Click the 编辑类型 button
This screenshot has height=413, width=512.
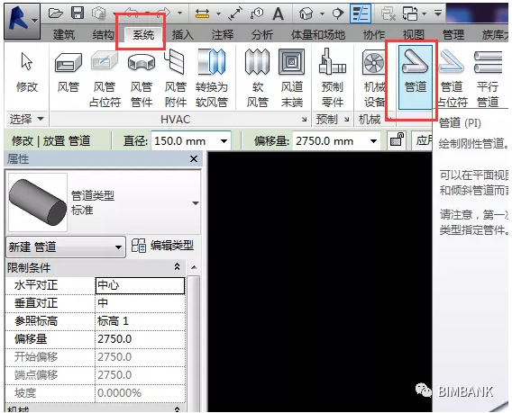tap(162, 246)
